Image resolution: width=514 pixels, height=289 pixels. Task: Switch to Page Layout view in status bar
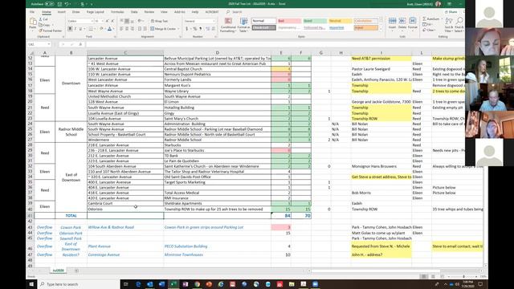pyautogui.click(x=433, y=276)
